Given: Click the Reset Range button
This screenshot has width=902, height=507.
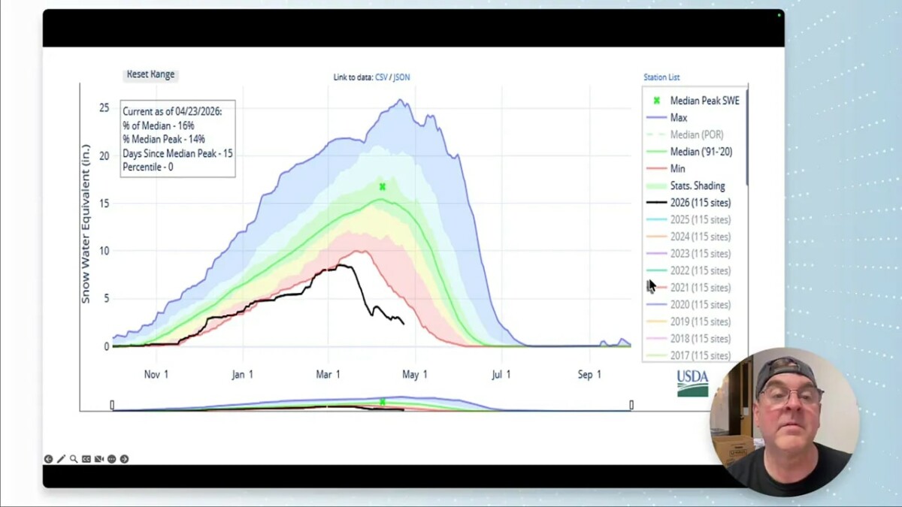Looking at the screenshot, I should coord(150,74).
